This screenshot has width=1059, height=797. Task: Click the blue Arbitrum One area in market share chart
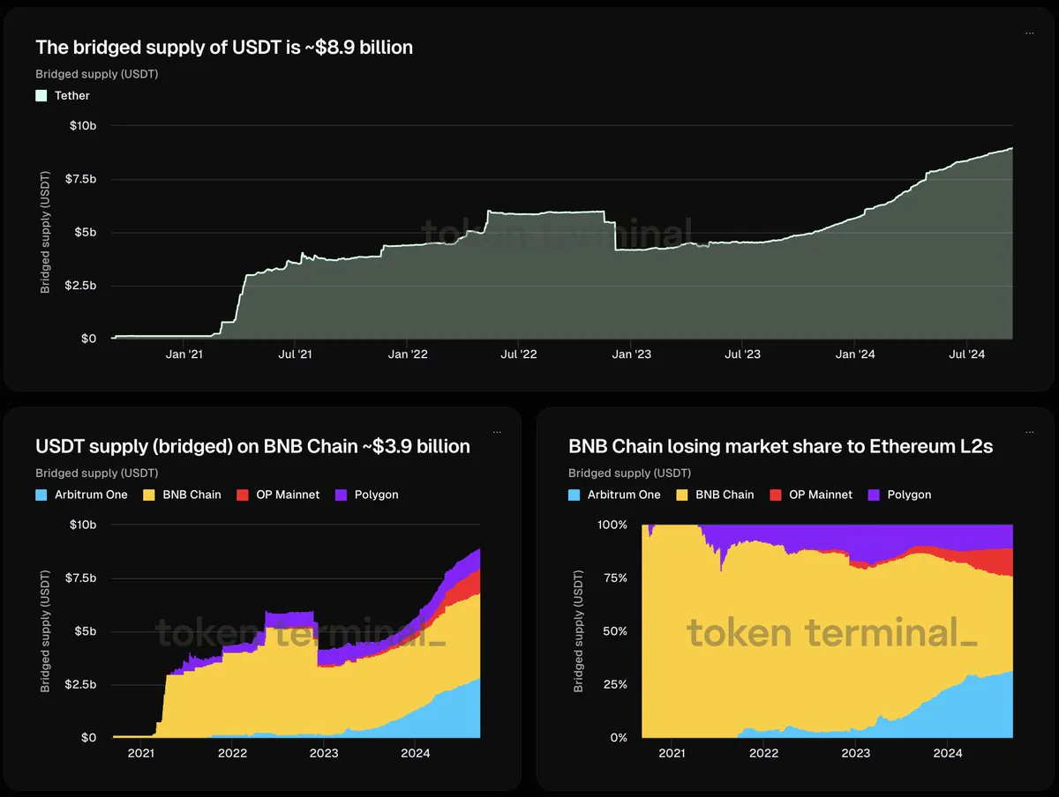(962, 710)
